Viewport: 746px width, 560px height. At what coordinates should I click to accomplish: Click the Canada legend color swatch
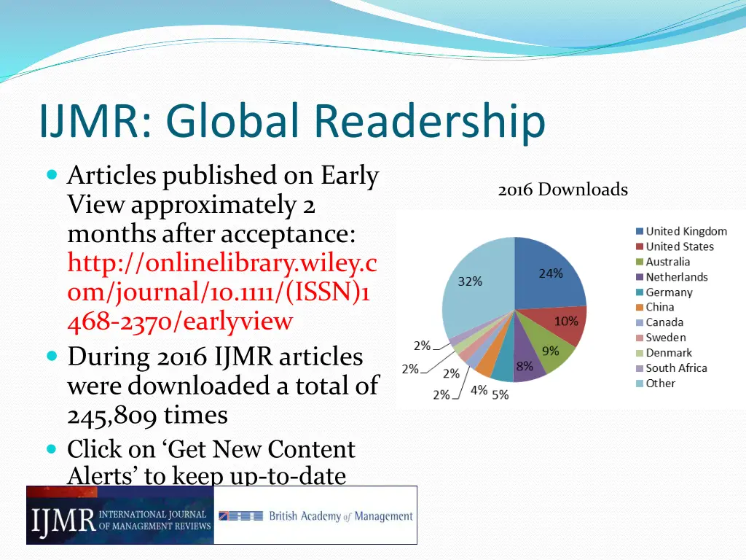640,322
